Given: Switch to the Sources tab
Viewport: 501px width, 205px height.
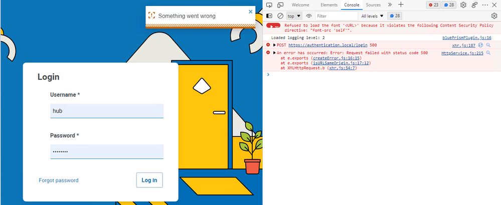Looking at the screenshot, I should point(373,5).
